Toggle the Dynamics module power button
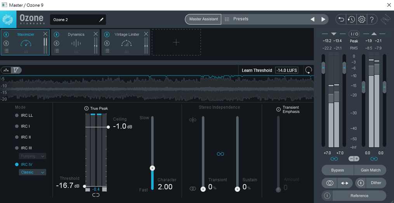 point(57,35)
